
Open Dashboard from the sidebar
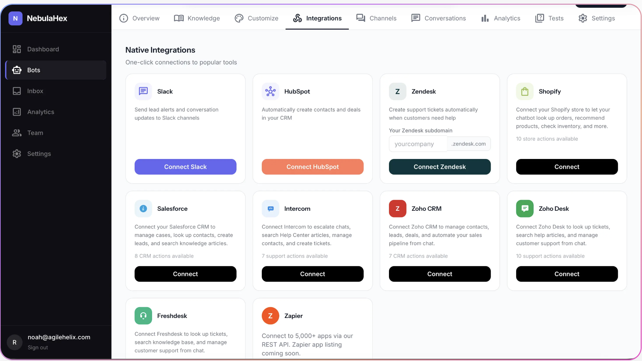[56, 49]
